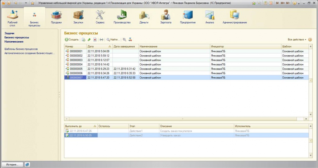
Task: Open the Предприятие section
Action: click(x=188, y=17)
